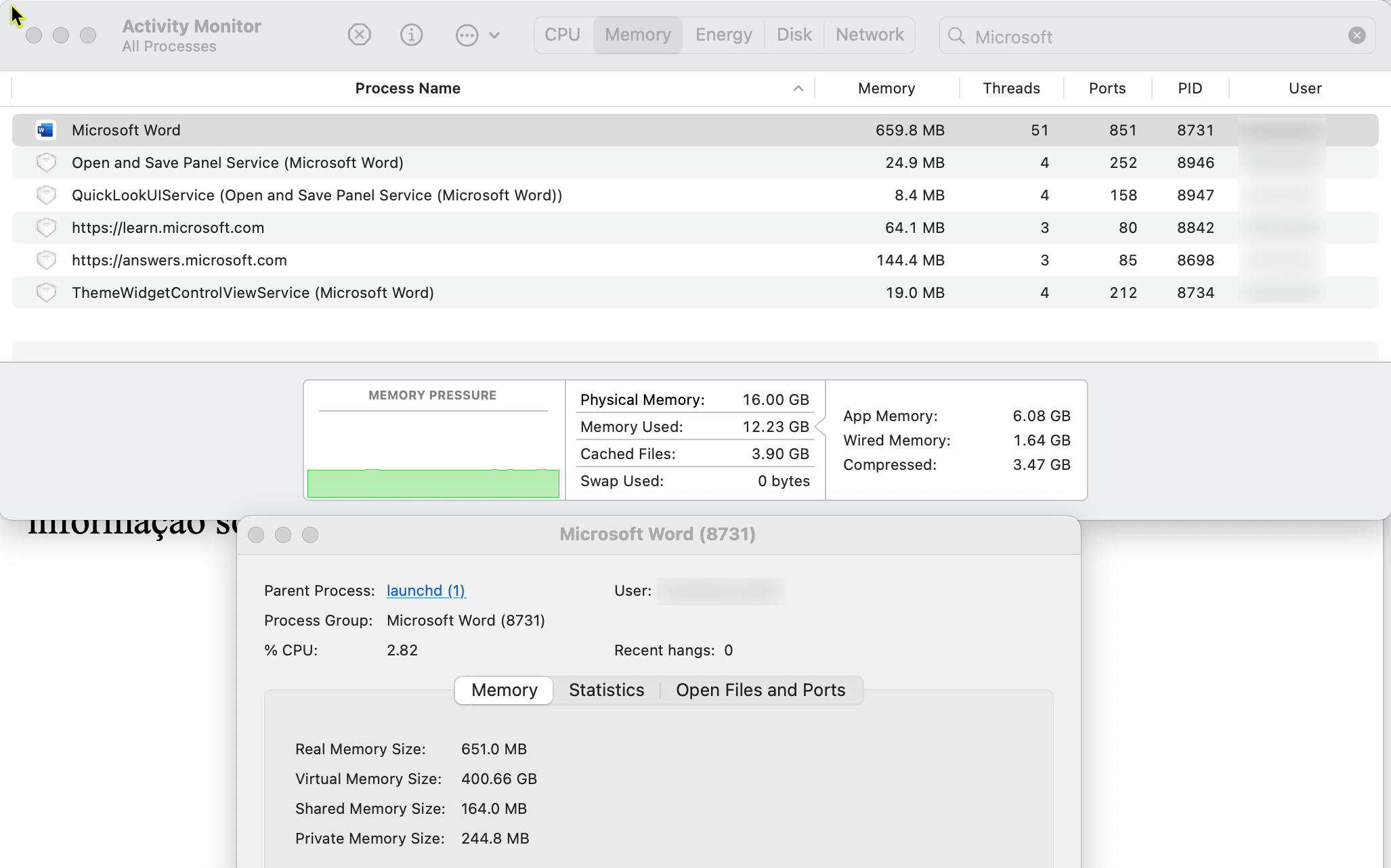Select Open Files and Ports tab

[x=761, y=690]
